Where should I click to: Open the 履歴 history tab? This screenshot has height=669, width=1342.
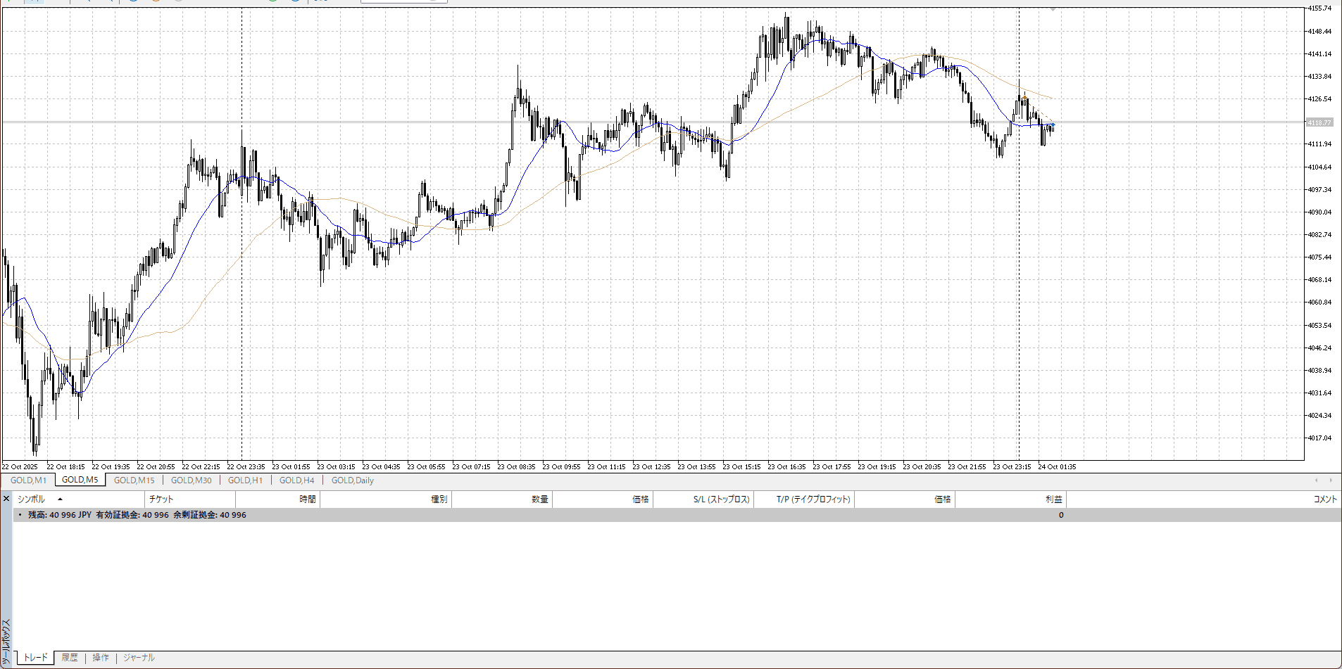70,658
